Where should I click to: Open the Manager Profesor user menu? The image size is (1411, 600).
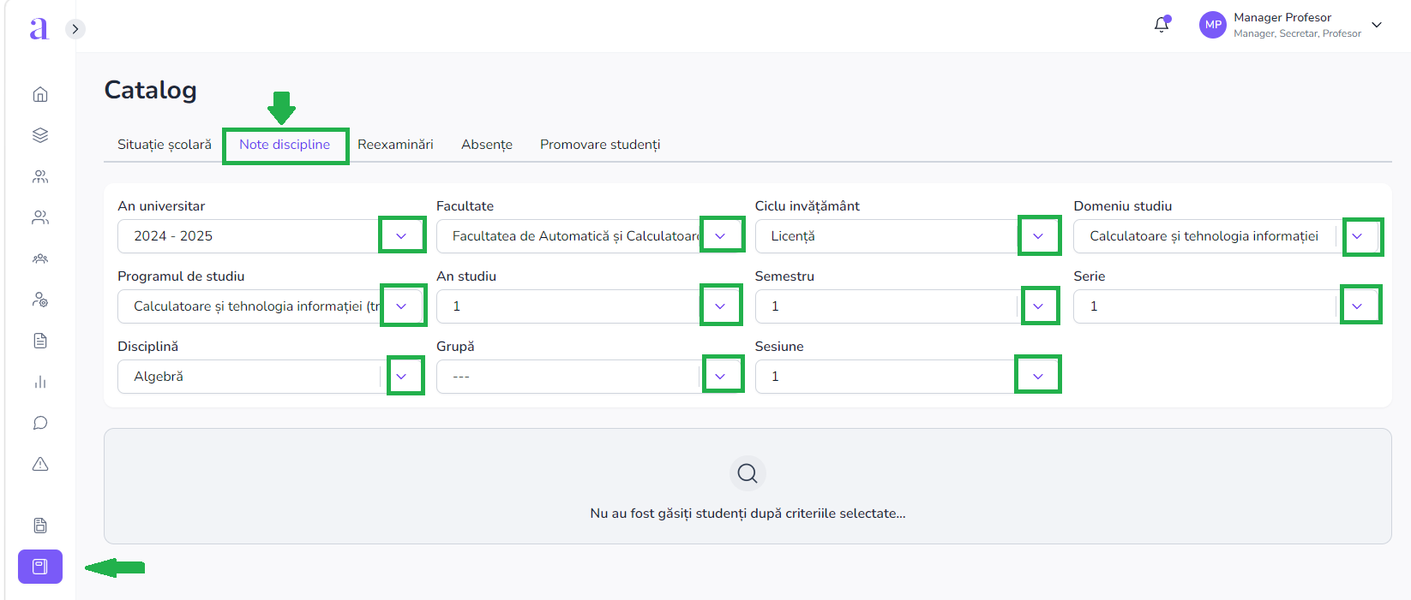[1294, 25]
